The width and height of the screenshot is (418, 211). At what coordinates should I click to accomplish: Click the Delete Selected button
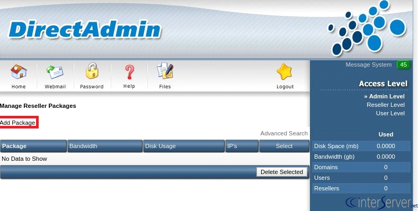point(282,172)
